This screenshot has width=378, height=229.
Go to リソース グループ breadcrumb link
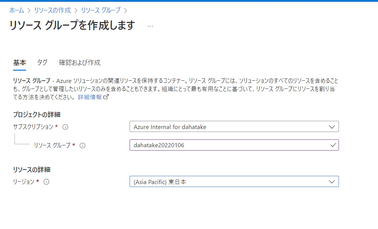click(101, 10)
